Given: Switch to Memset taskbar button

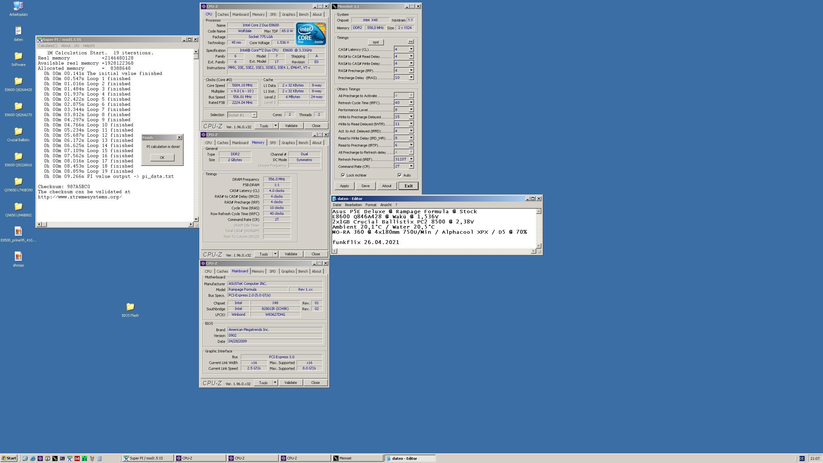Looking at the screenshot, I should click(357, 458).
